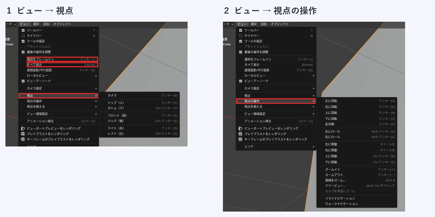435x217 pixels.
Task: Open the mode dropdown chevron in screenshot 2
Action: (232, 24)
